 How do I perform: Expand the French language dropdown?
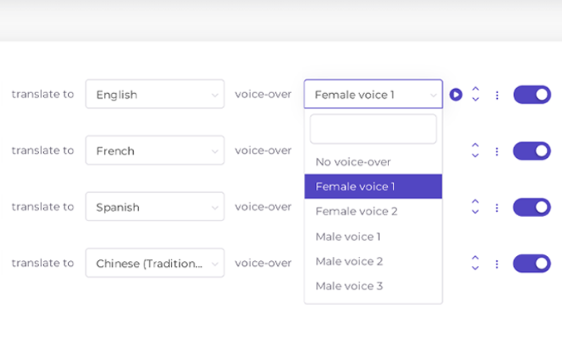pos(155,151)
